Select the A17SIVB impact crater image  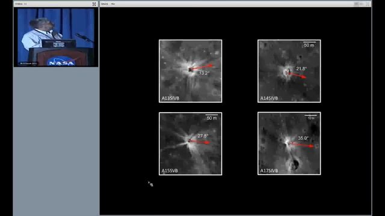click(289, 143)
